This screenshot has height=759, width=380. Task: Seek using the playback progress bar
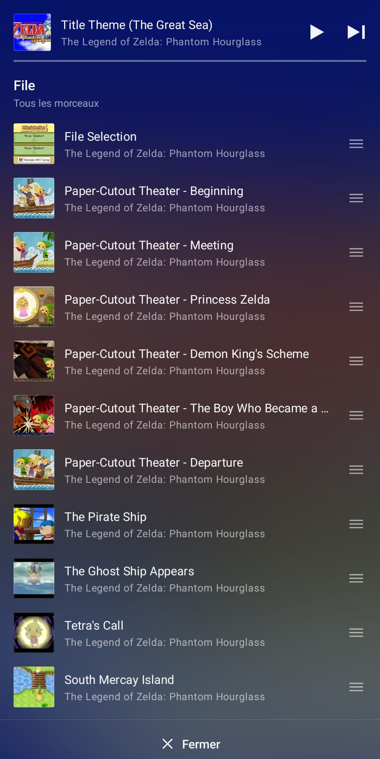190,61
